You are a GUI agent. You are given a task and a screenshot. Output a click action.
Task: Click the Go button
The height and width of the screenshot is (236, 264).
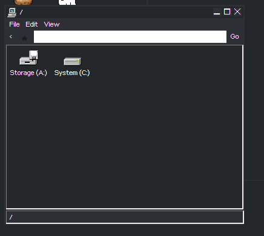[x=234, y=36]
